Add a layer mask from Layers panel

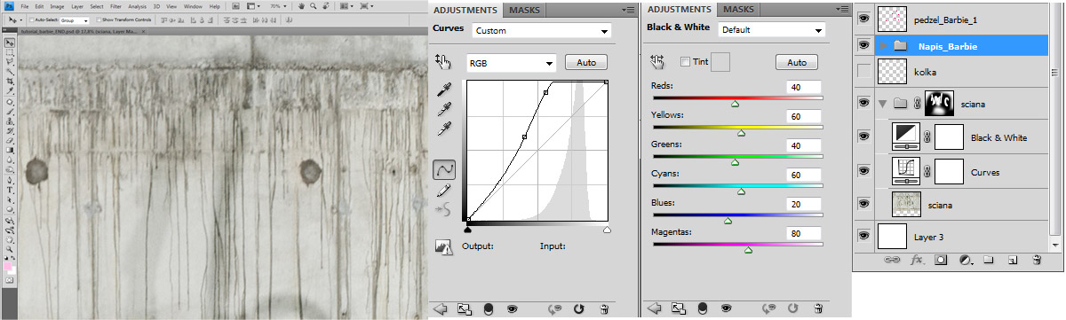(x=941, y=261)
